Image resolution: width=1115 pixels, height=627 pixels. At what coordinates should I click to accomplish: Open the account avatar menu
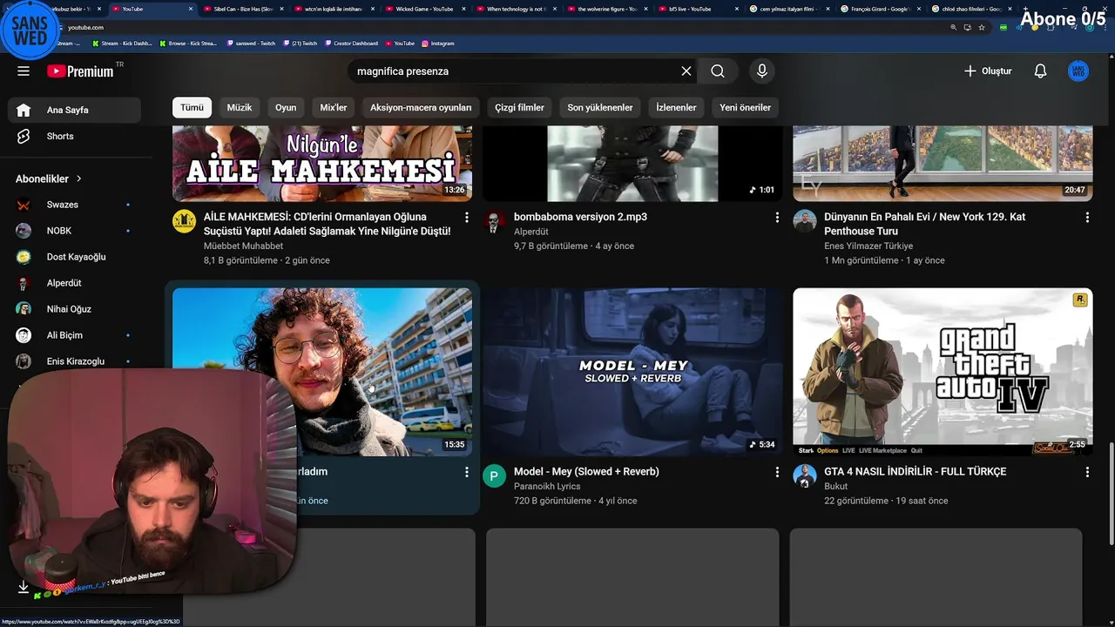(1078, 71)
